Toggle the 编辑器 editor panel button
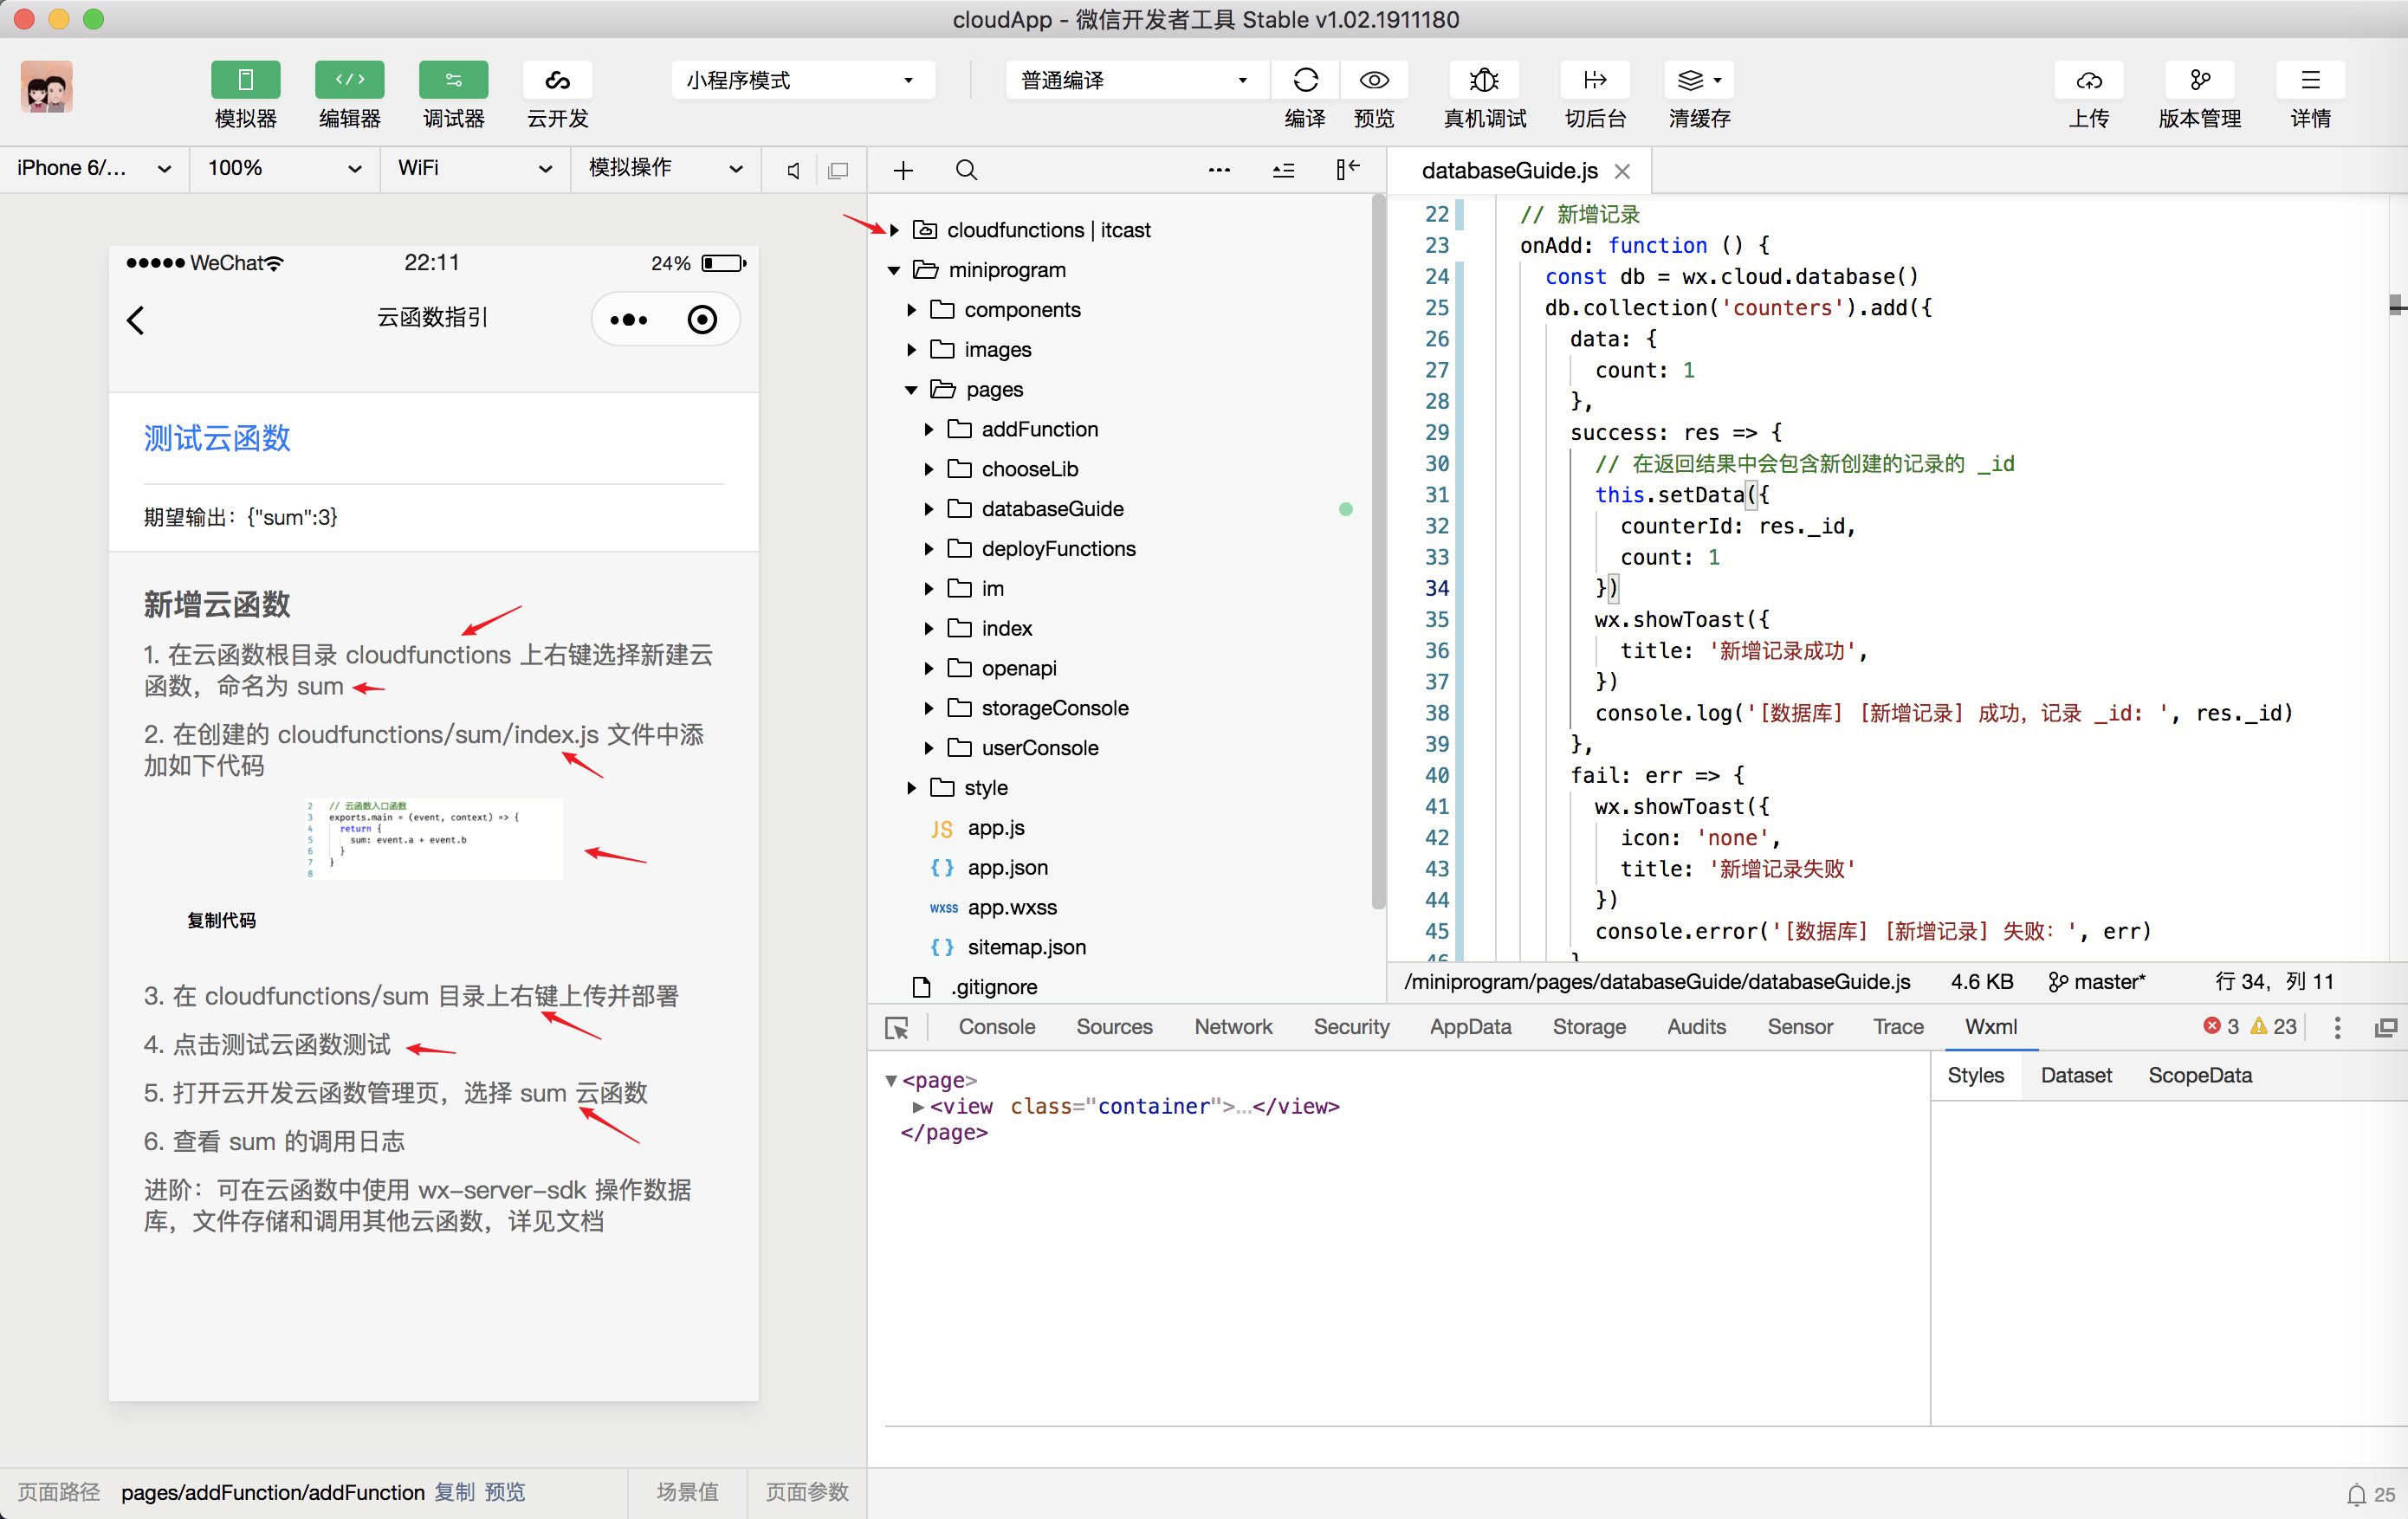Image resolution: width=2408 pixels, height=1519 pixels. click(349, 80)
